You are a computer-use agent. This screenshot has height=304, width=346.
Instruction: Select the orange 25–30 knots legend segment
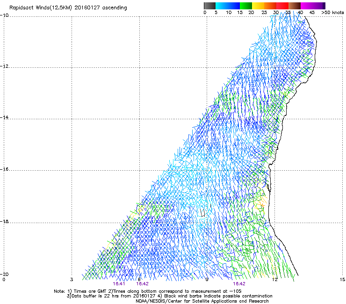click(270, 6)
